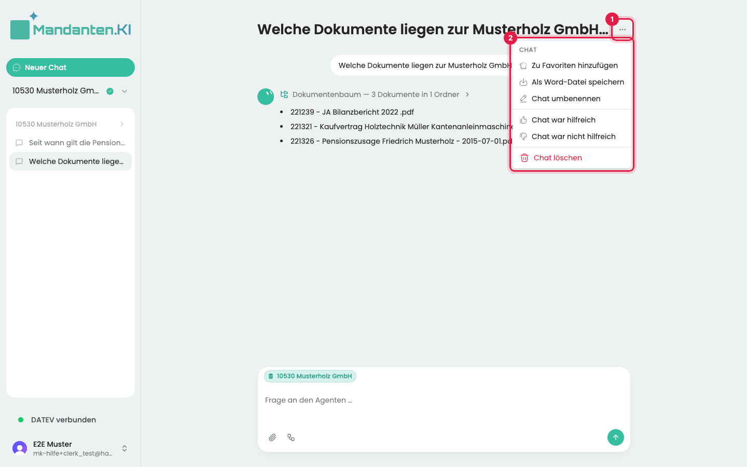Click the Mandanten.KI logo
Image resolution: width=747 pixels, height=467 pixels.
(x=71, y=26)
